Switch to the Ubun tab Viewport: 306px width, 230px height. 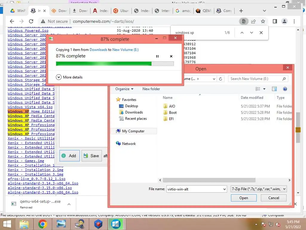121,11
